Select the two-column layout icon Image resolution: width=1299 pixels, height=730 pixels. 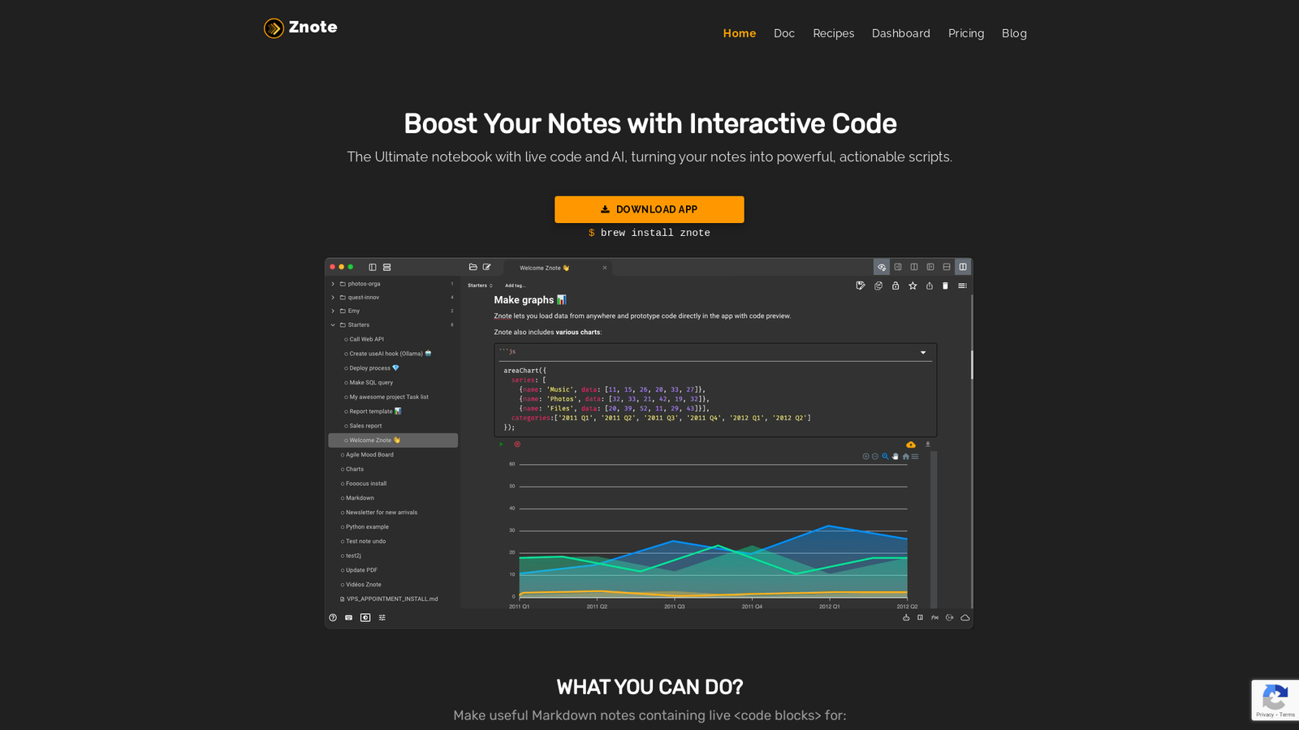[914, 267]
